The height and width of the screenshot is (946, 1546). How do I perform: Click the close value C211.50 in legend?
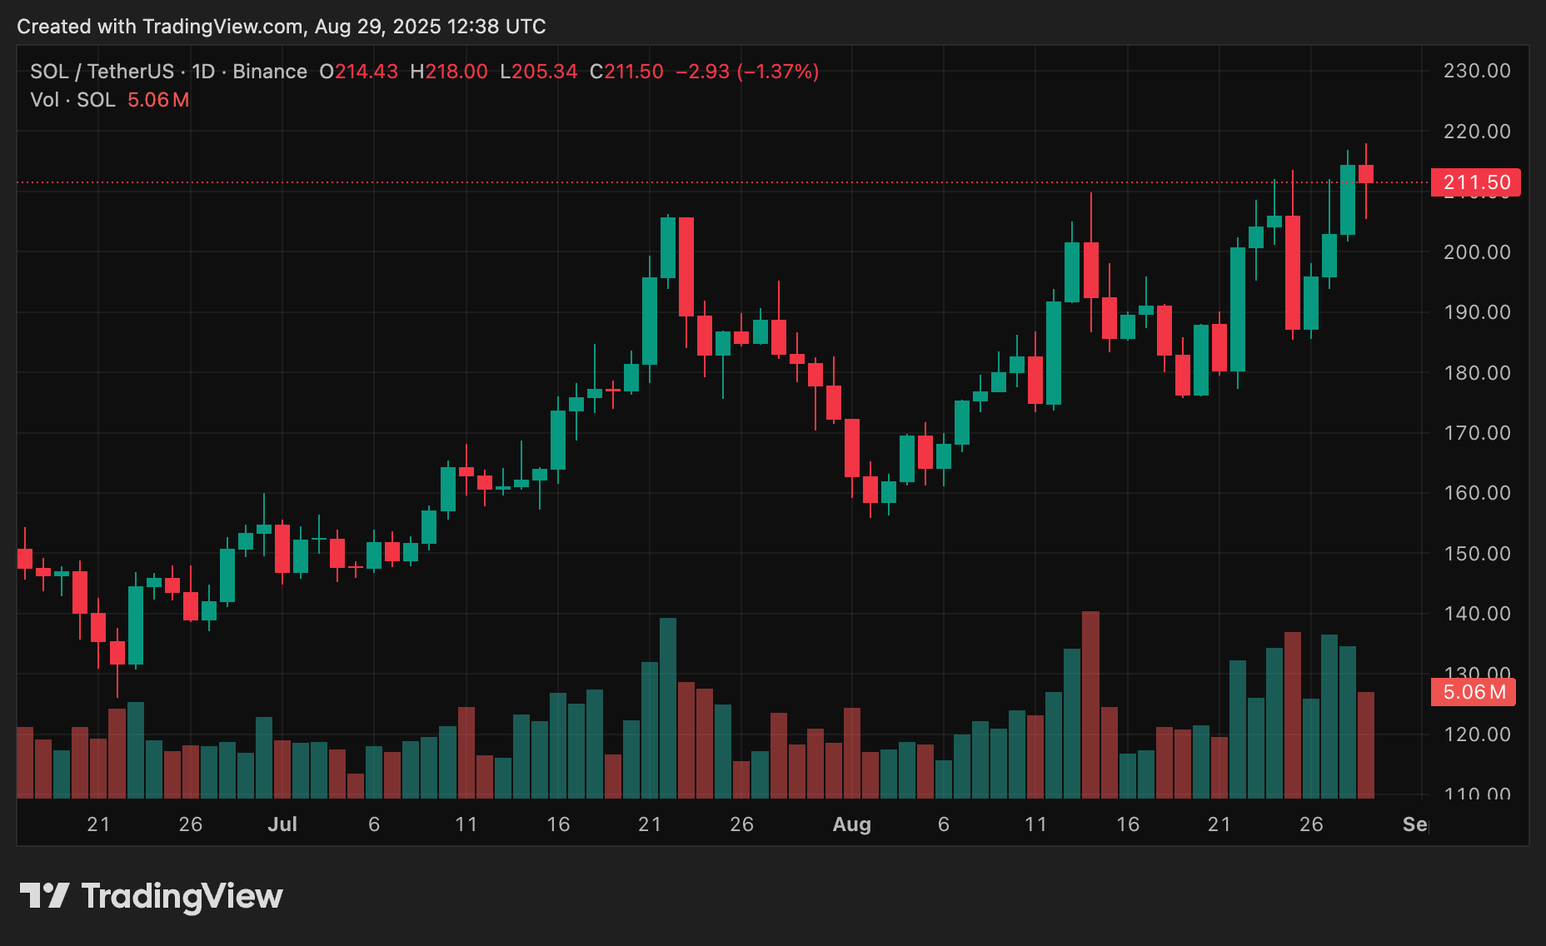625,72
